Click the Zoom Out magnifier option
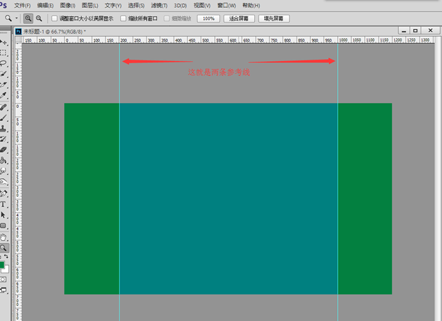442x321 pixels. 39,19
